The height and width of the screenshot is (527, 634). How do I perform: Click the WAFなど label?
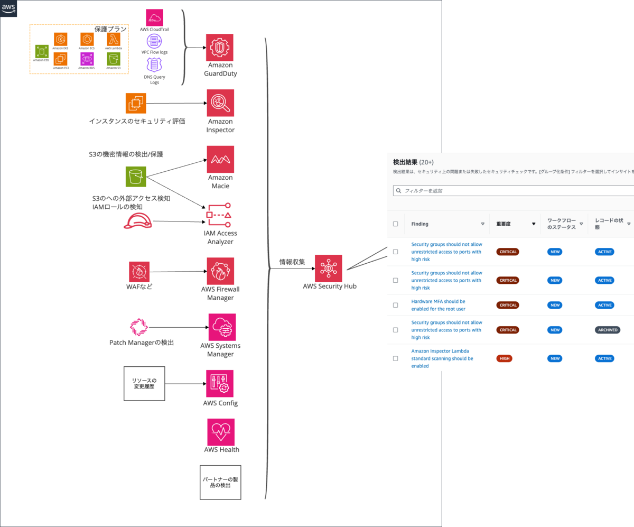(140, 286)
